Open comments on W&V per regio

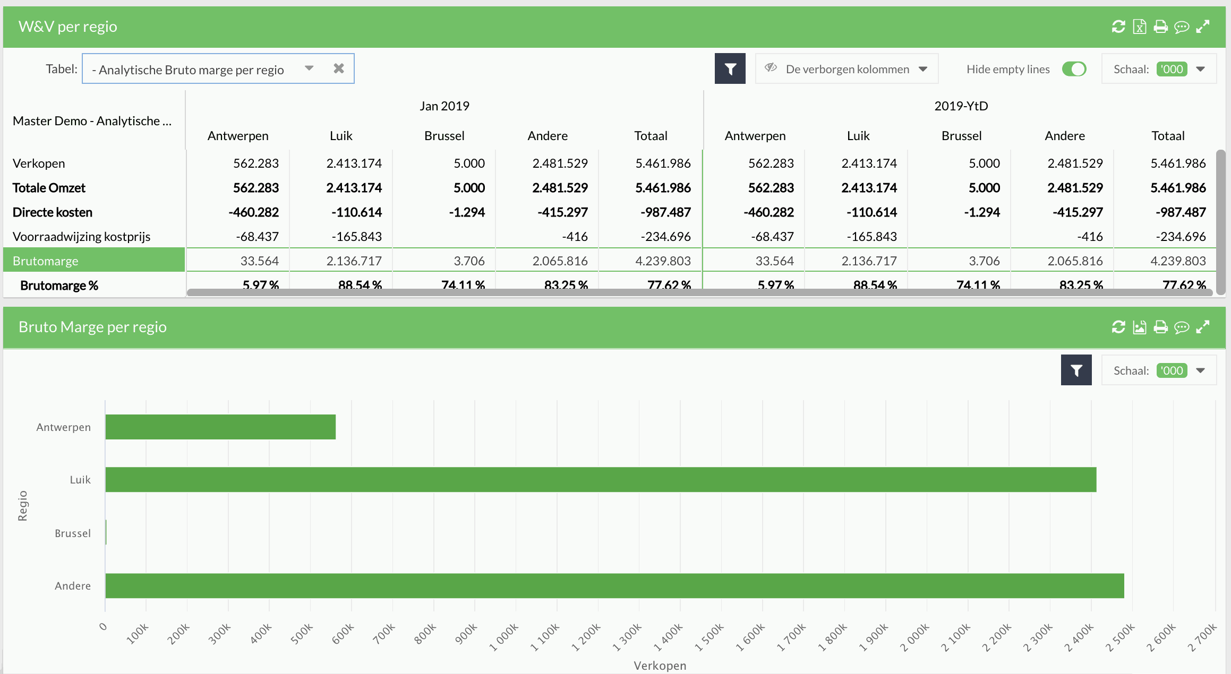[x=1182, y=27]
